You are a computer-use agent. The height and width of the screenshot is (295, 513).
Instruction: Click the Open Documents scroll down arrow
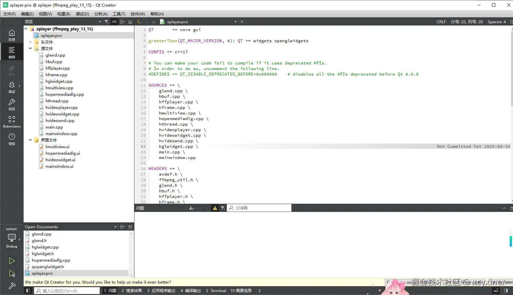131,275
